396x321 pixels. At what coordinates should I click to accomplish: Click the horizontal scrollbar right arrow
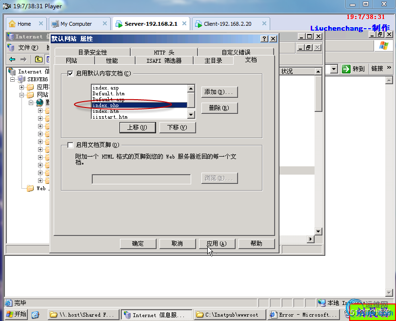[x=311, y=239]
